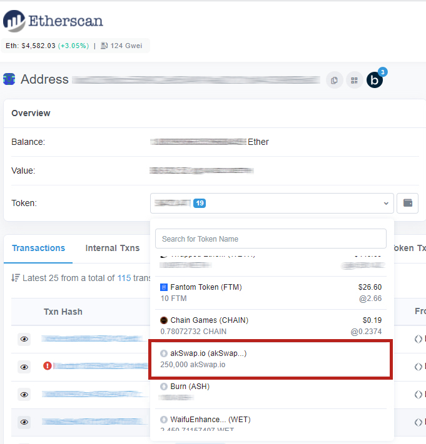Click the Txn Hash column header
This screenshot has height=444, width=426.
coord(63,312)
